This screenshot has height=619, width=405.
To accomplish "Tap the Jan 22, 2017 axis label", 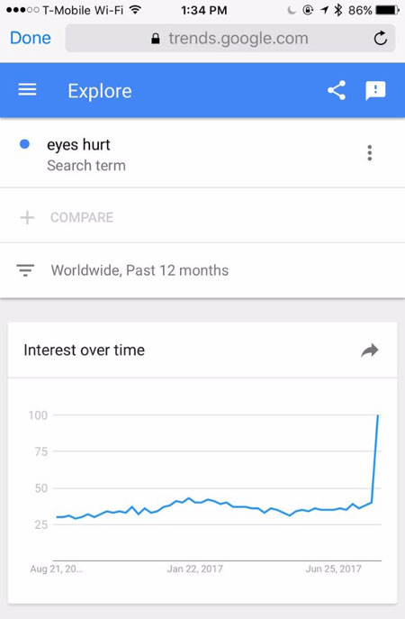I will pyautogui.click(x=194, y=569).
